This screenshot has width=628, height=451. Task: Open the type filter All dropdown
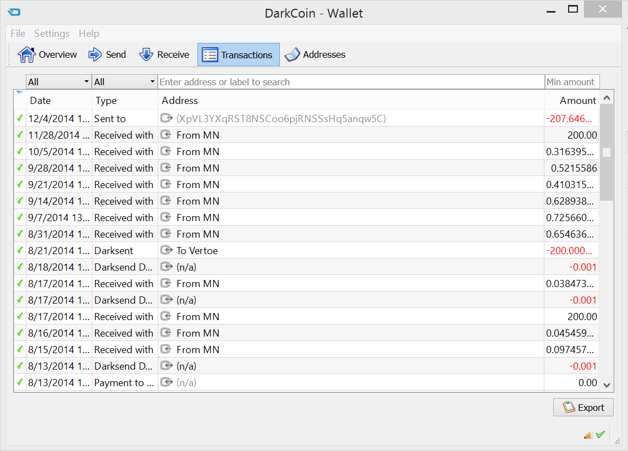125,82
